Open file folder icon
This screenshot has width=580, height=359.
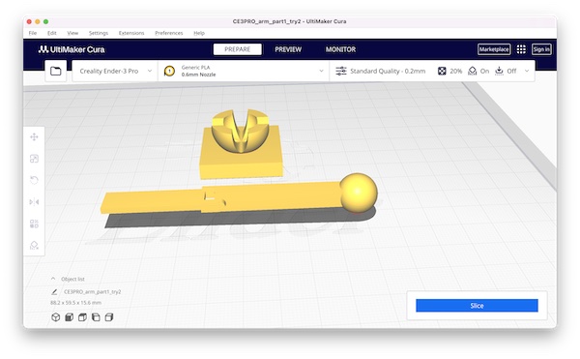pos(56,71)
